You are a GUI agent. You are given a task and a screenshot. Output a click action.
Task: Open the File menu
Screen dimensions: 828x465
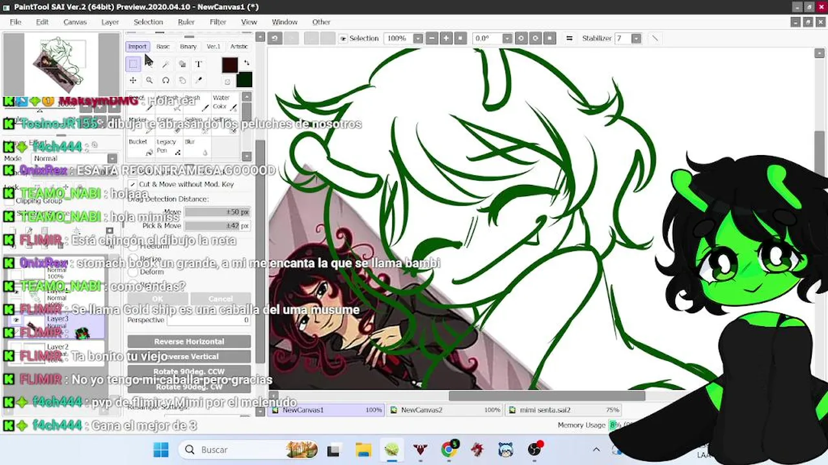[x=16, y=22]
